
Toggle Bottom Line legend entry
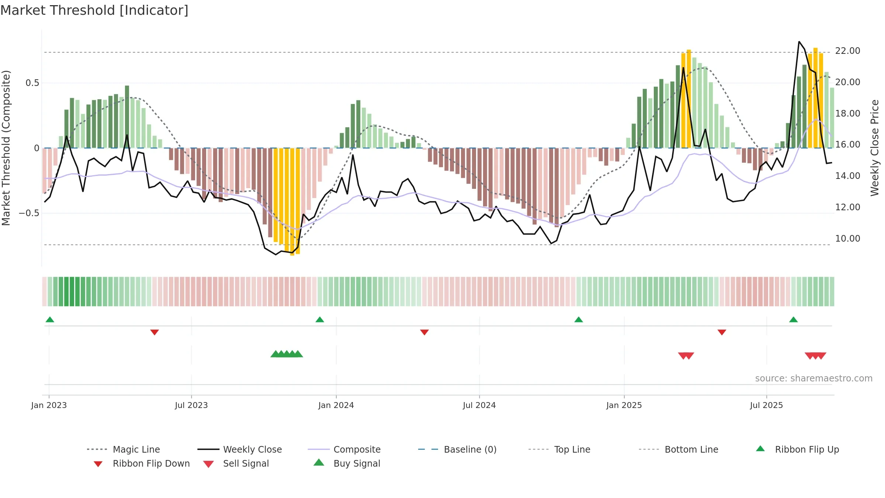[x=678, y=449]
